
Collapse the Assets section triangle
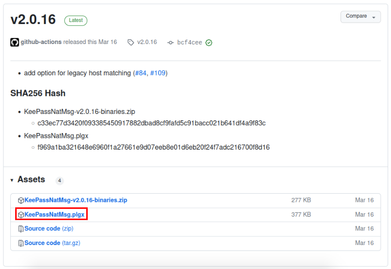click(x=12, y=180)
